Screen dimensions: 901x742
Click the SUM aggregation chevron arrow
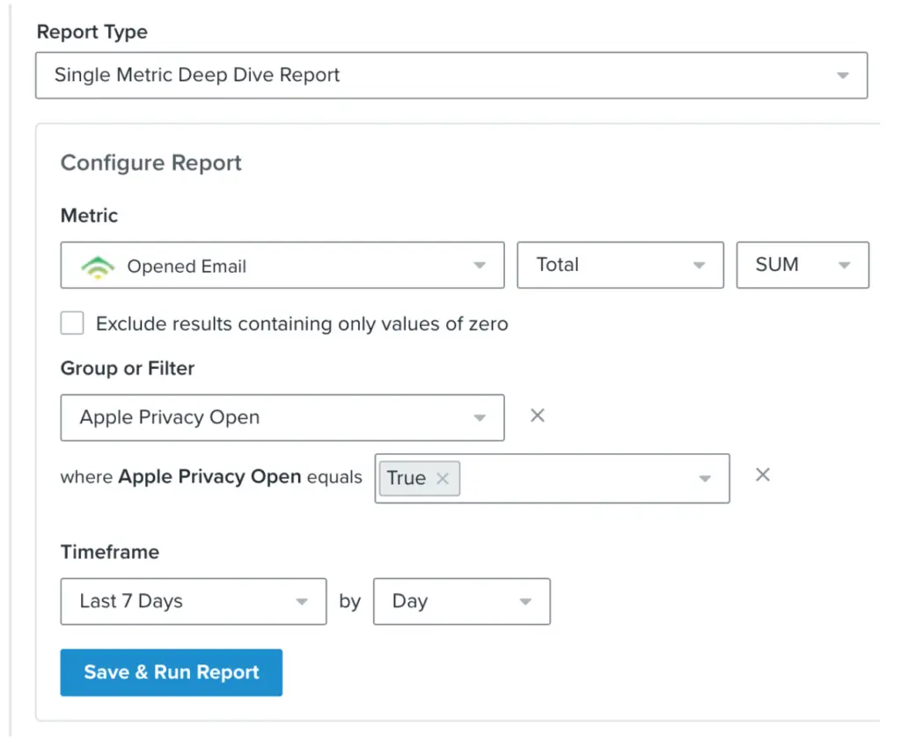845,266
